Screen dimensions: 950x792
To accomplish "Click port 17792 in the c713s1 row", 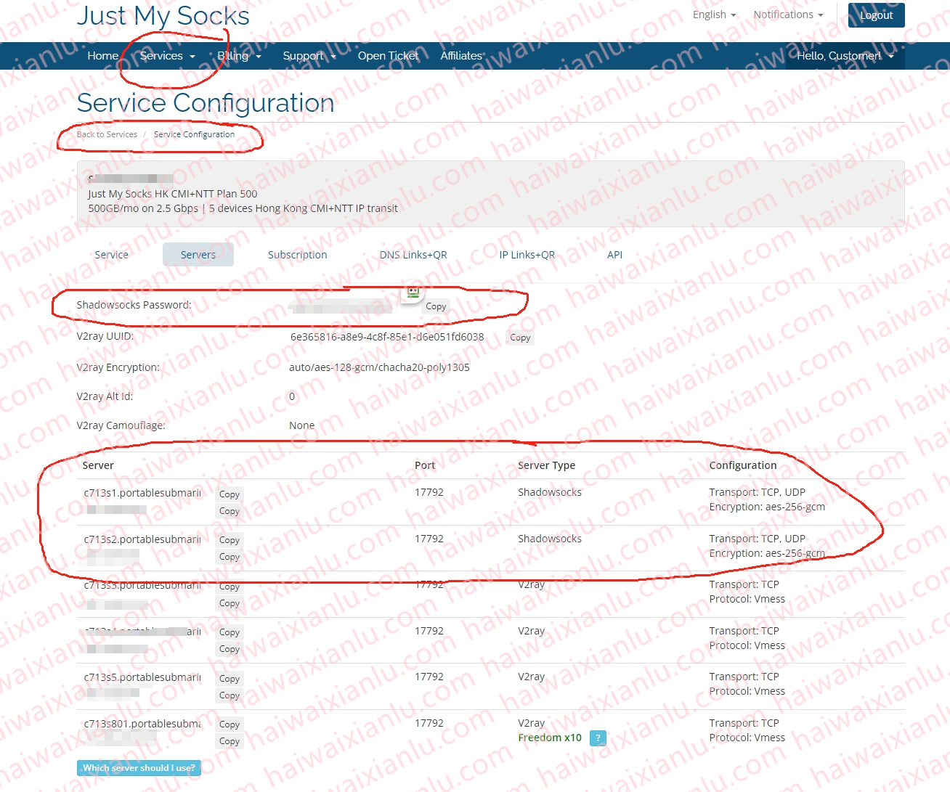I will [x=429, y=492].
